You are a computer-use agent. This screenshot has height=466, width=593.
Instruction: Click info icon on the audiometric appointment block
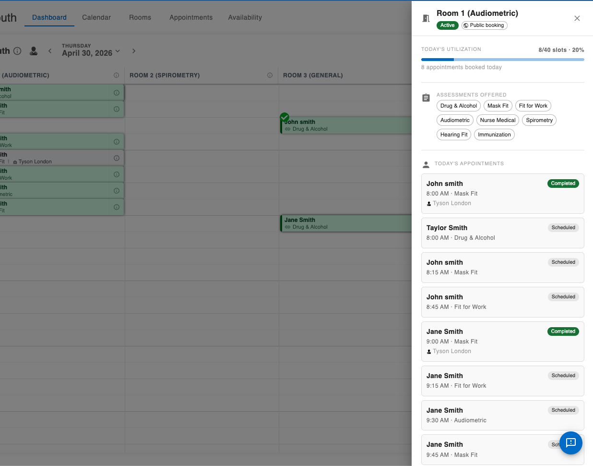(117, 191)
